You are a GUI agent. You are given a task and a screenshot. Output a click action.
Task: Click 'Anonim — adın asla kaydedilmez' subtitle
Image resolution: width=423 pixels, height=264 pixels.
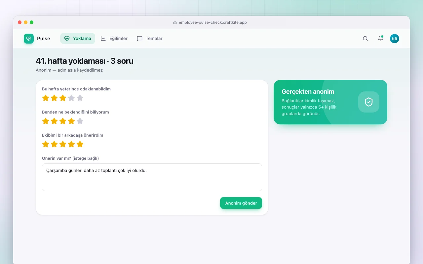click(x=69, y=70)
